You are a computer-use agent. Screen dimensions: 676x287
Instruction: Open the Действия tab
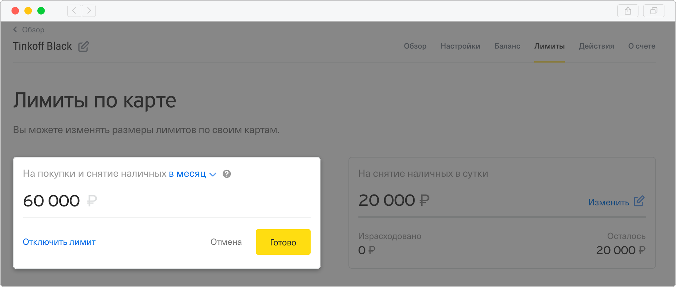click(x=596, y=46)
